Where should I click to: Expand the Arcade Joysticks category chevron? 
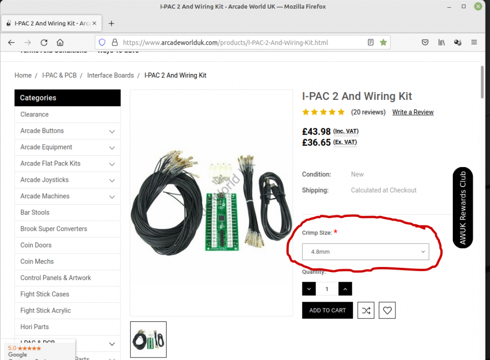(112, 180)
